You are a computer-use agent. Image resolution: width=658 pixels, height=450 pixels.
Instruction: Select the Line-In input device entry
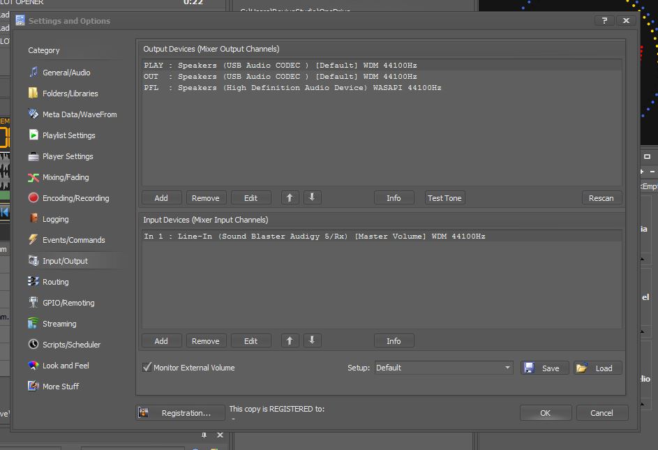pyautogui.click(x=314, y=237)
